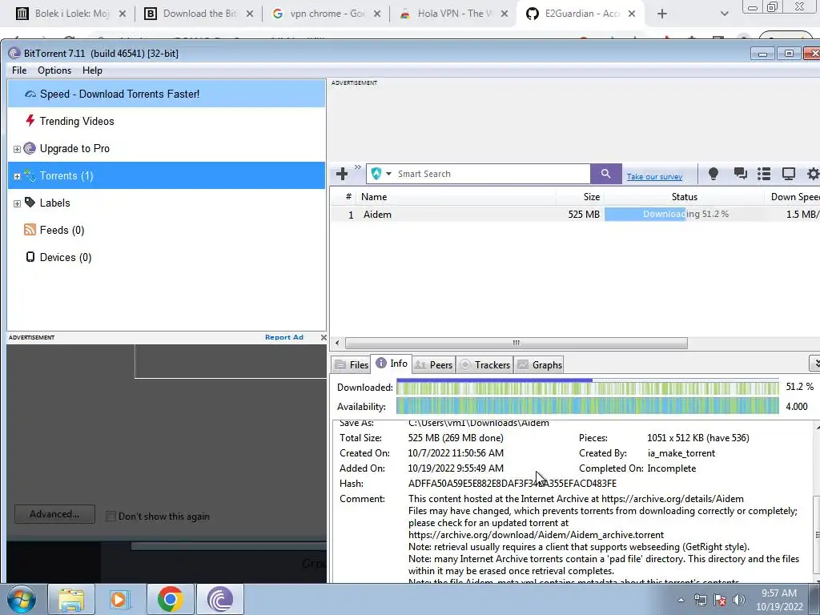
Task: Sort by the Name column header
Action: [457, 197]
